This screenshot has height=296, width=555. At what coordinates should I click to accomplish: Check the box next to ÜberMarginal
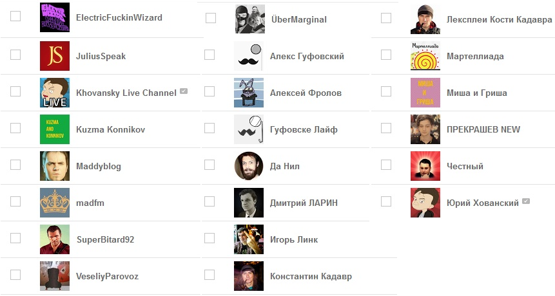coord(211,18)
